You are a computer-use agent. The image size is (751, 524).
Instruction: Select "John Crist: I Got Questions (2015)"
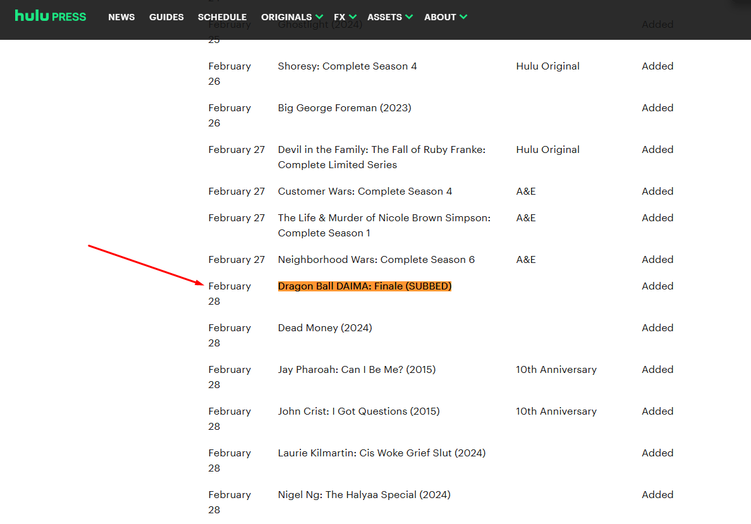(x=358, y=411)
